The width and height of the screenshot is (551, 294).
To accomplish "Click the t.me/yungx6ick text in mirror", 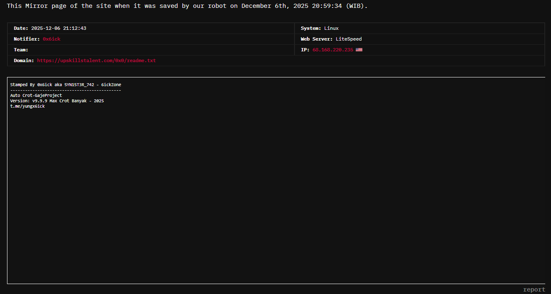I will point(27,106).
